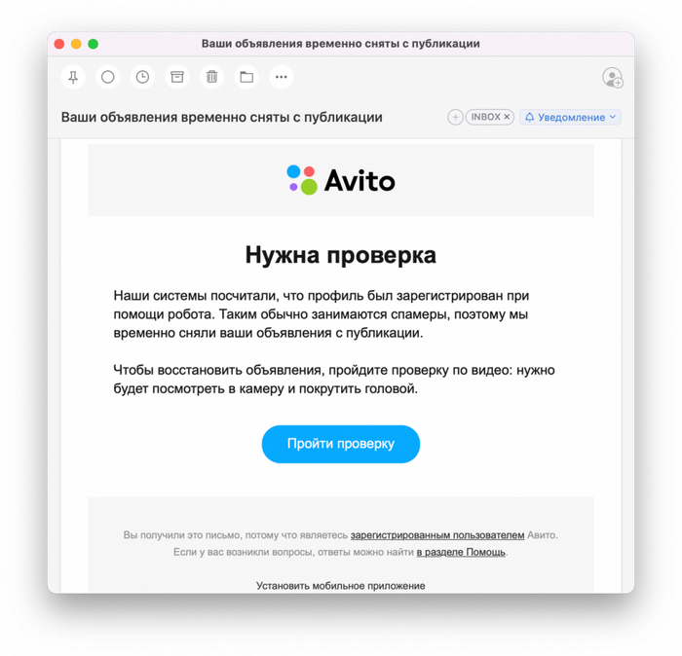Open the more actions ellipsis menu
682x656 pixels.
pos(282,77)
